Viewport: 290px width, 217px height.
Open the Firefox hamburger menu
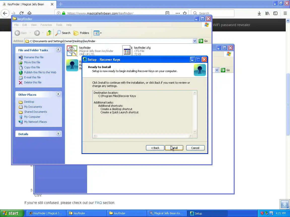pyautogui.click(x=285, y=13)
